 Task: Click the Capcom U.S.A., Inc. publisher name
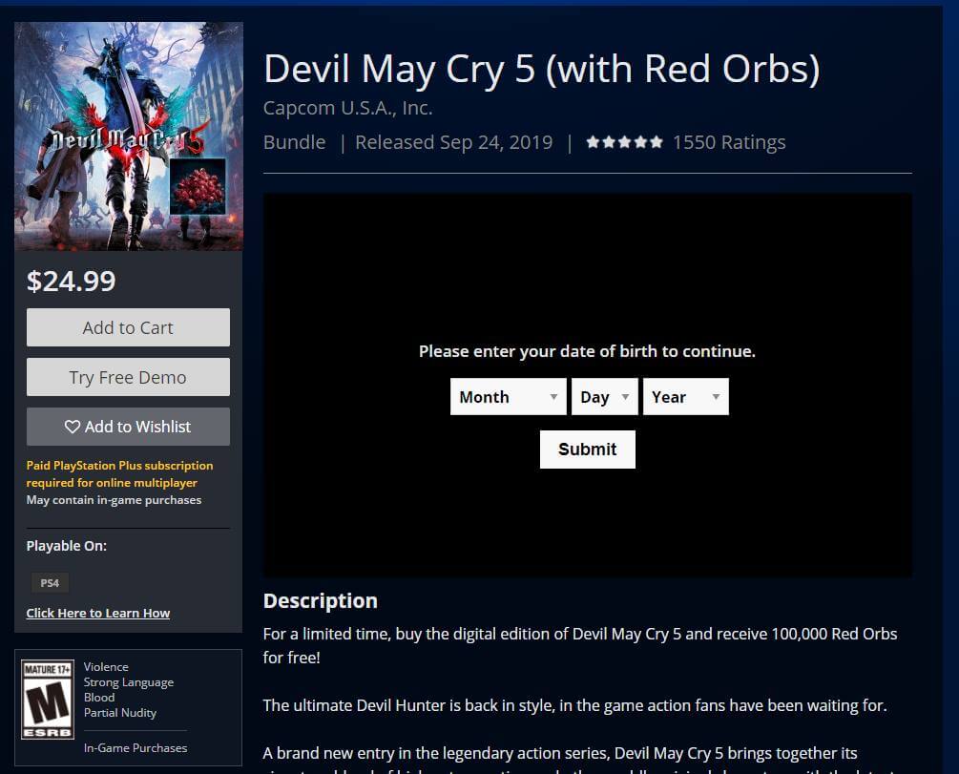(x=348, y=108)
